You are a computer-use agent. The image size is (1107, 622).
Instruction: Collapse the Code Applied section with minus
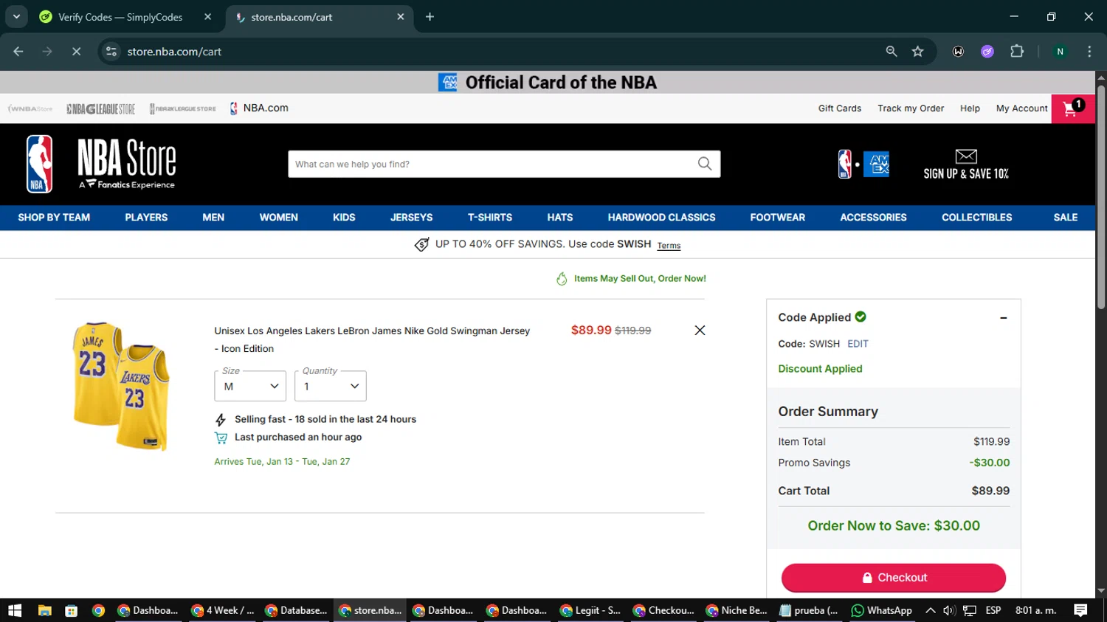(1003, 318)
